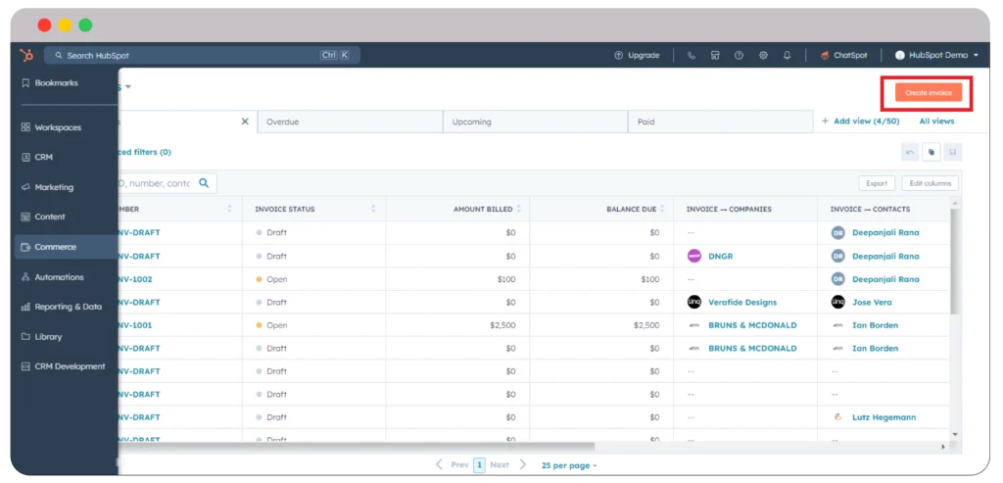
Task: Expand the HubSpot Demo account menu
Action: pos(936,55)
